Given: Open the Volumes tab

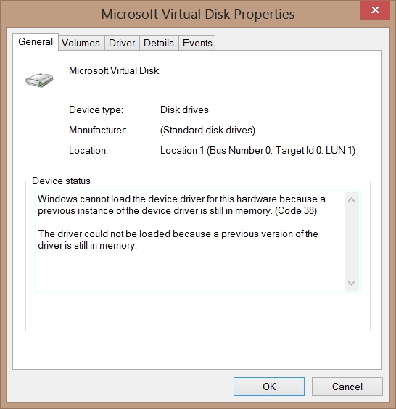Looking at the screenshot, I should tap(81, 43).
